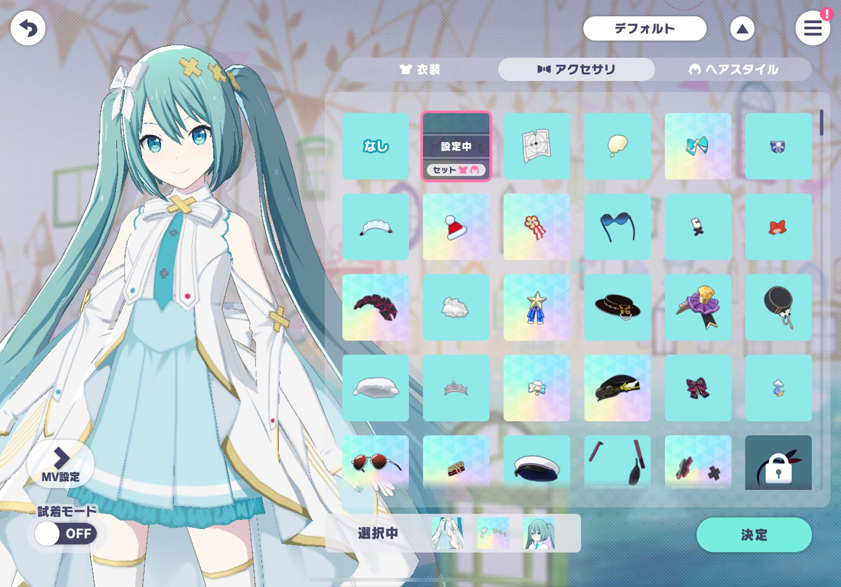This screenshot has width=841, height=587.
Task: Go back with the return arrow
Action: tap(28, 28)
